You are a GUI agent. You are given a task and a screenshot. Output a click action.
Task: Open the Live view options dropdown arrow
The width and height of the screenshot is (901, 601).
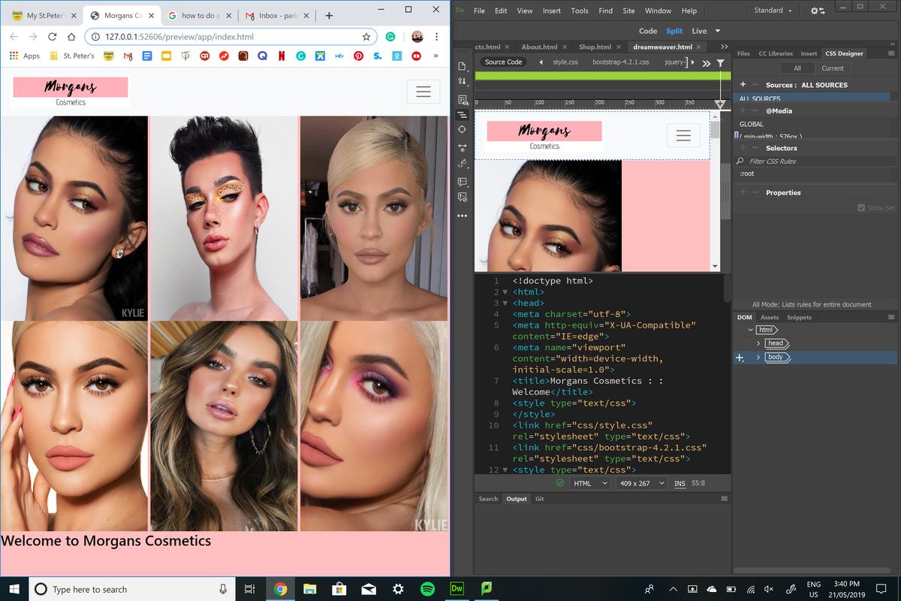[x=718, y=31]
